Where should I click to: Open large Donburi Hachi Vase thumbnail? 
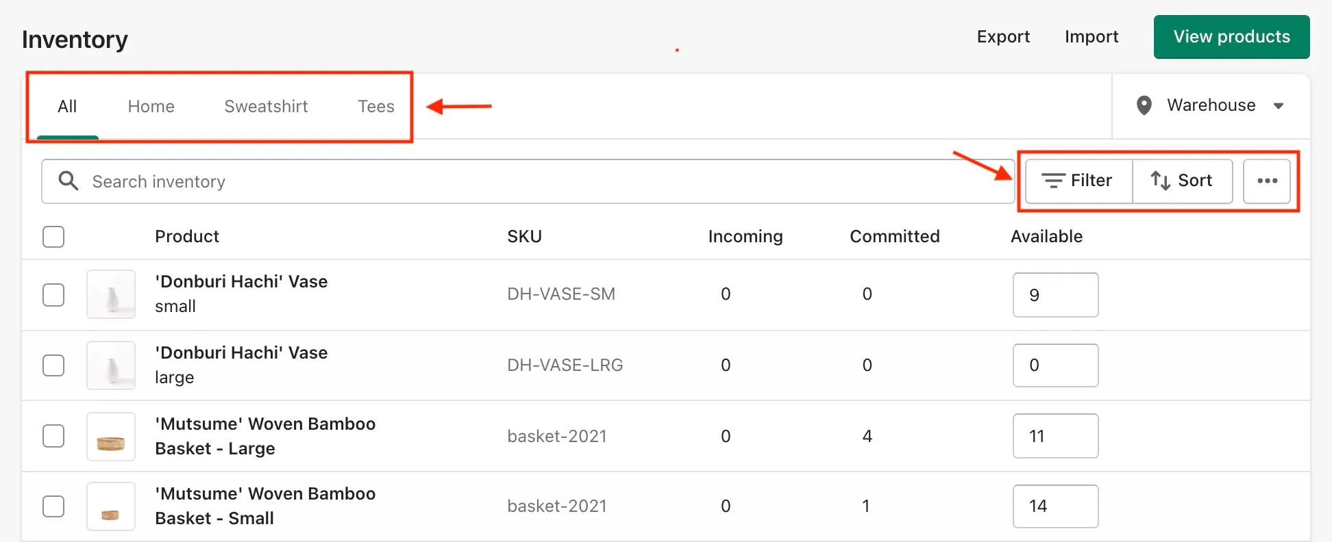tap(111, 365)
